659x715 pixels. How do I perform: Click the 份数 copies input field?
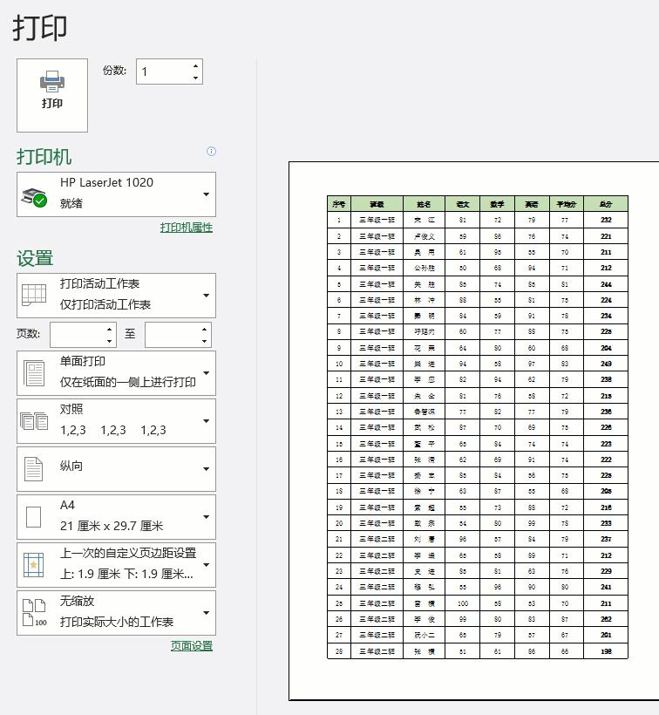coord(163,71)
